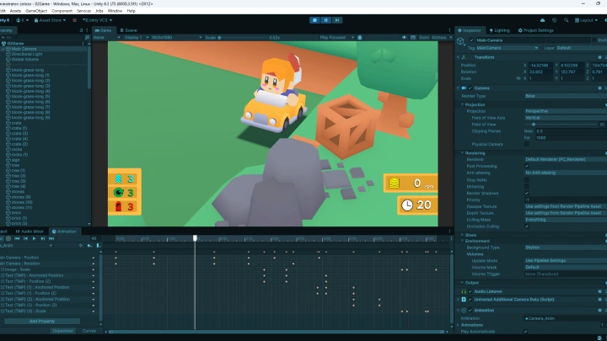Switch to the Scene tab

pos(128,30)
